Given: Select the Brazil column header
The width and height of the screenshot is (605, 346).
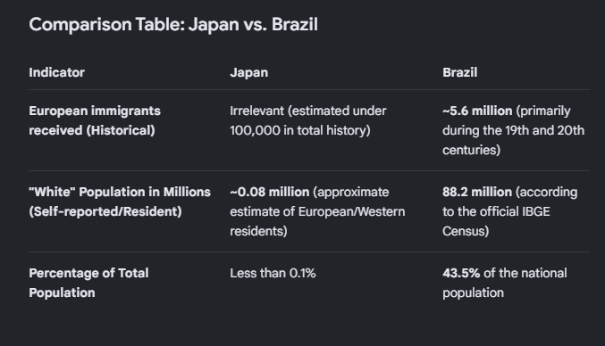Looking at the screenshot, I should (460, 72).
